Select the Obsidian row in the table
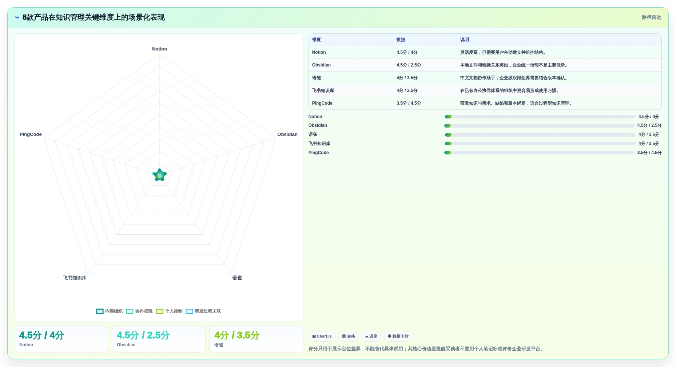Viewport: 676px width, 367px height. pyautogui.click(x=485, y=65)
